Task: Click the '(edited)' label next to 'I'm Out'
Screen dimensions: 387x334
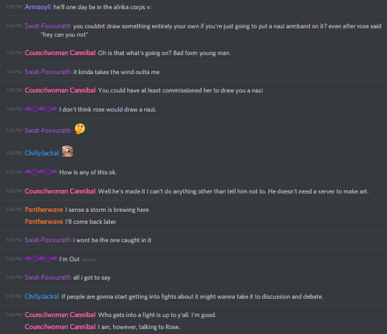Action: pos(88,260)
